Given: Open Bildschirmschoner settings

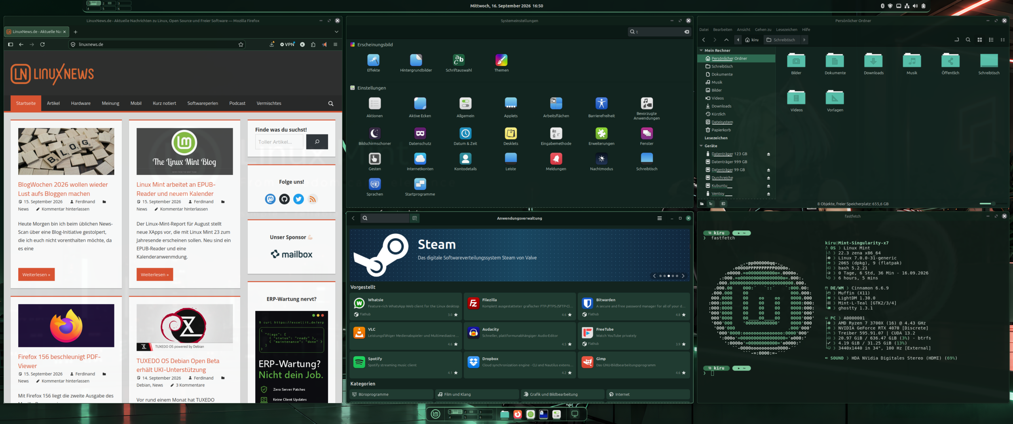Looking at the screenshot, I should tap(375, 136).
